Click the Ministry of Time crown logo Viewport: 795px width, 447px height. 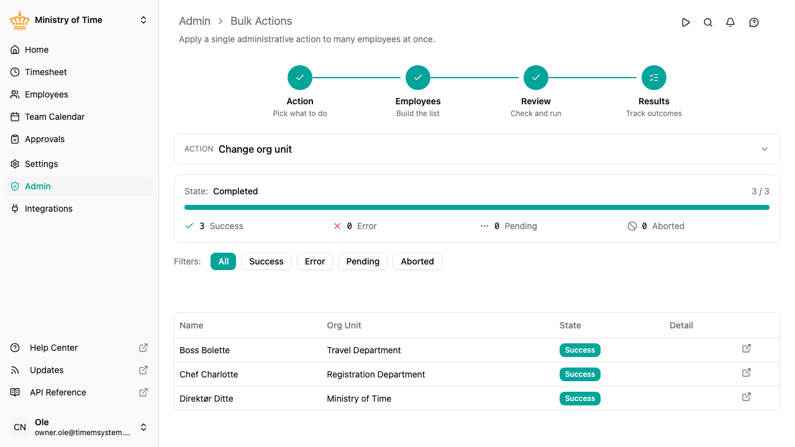pos(20,20)
